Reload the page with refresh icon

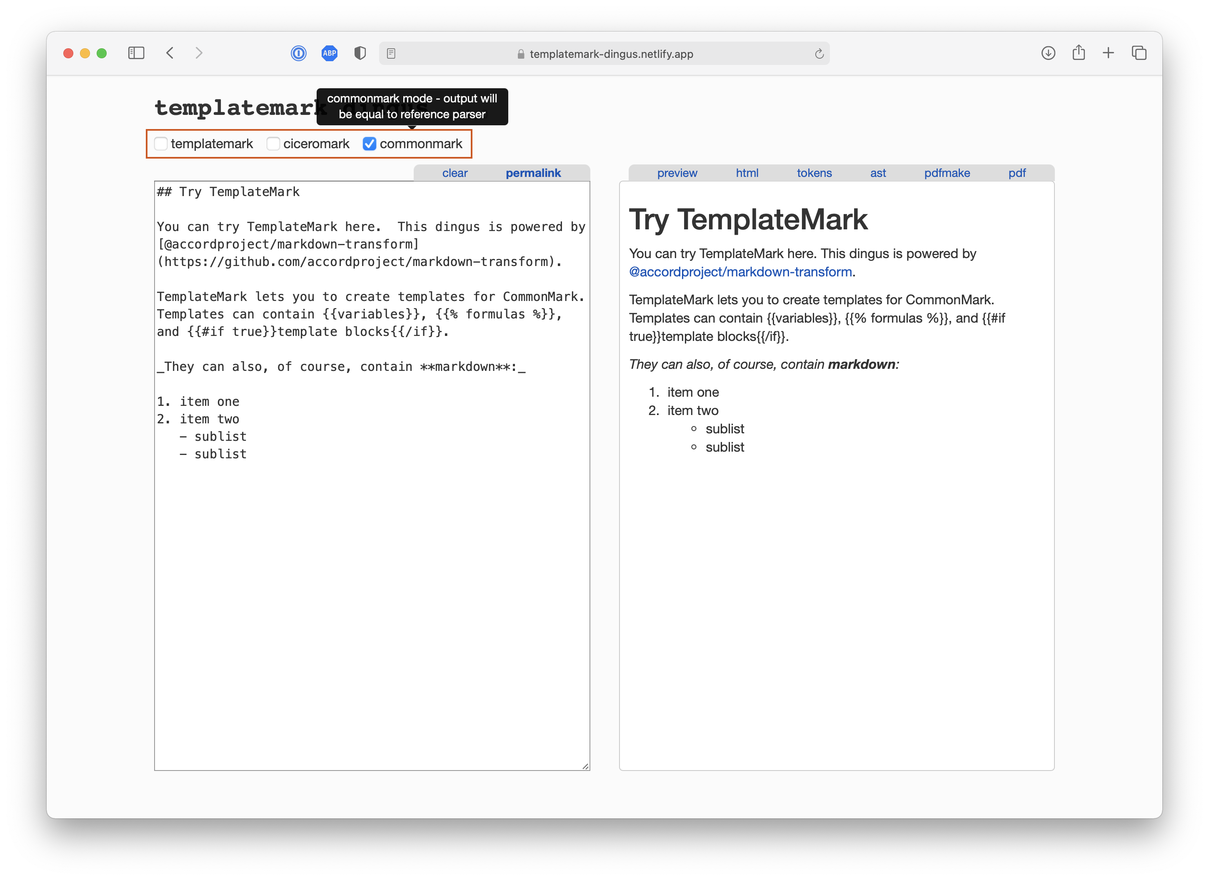819,54
